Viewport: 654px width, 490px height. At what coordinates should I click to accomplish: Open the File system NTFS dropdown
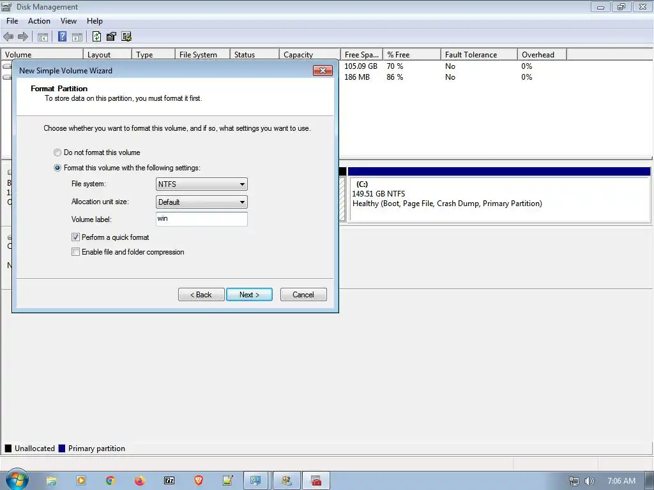click(x=201, y=184)
